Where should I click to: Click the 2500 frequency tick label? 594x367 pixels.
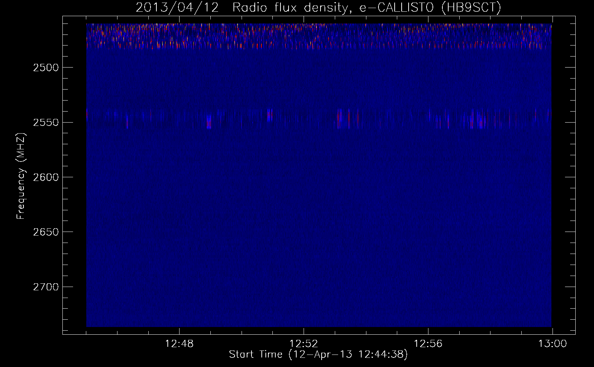(46, 68)
